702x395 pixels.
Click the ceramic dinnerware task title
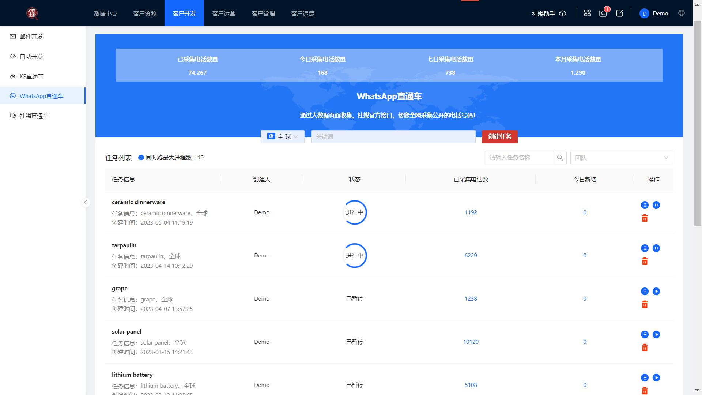tap(139, 202)
